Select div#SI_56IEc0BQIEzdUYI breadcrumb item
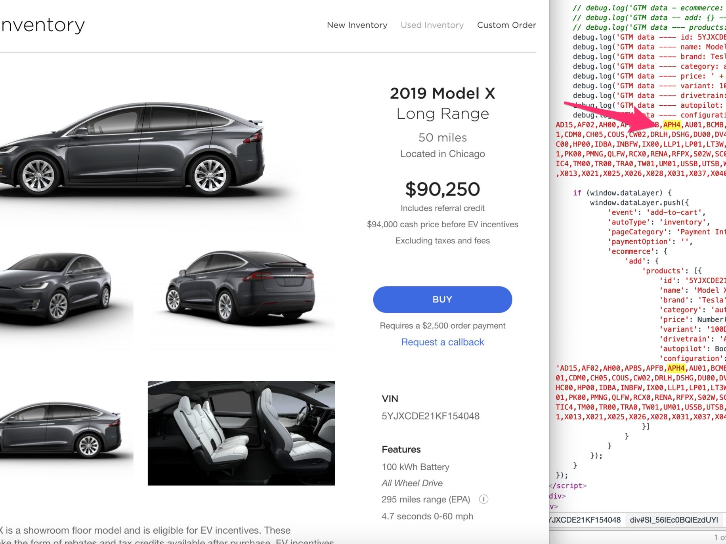The width and height of the screenshot is (726, 544). coord(674,520)
